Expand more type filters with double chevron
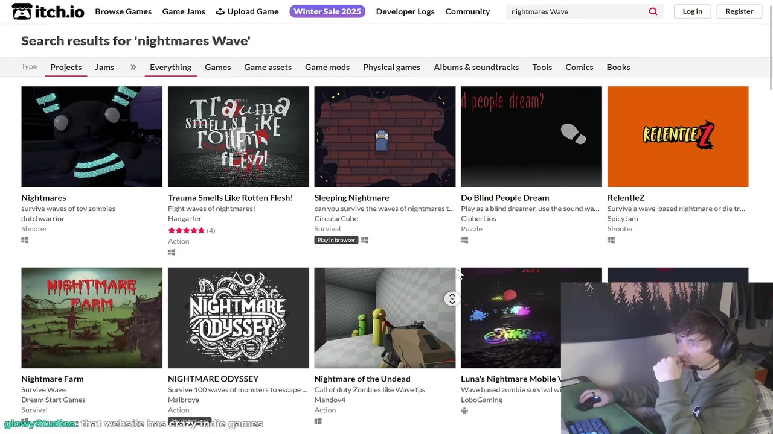 click(133, 67)
